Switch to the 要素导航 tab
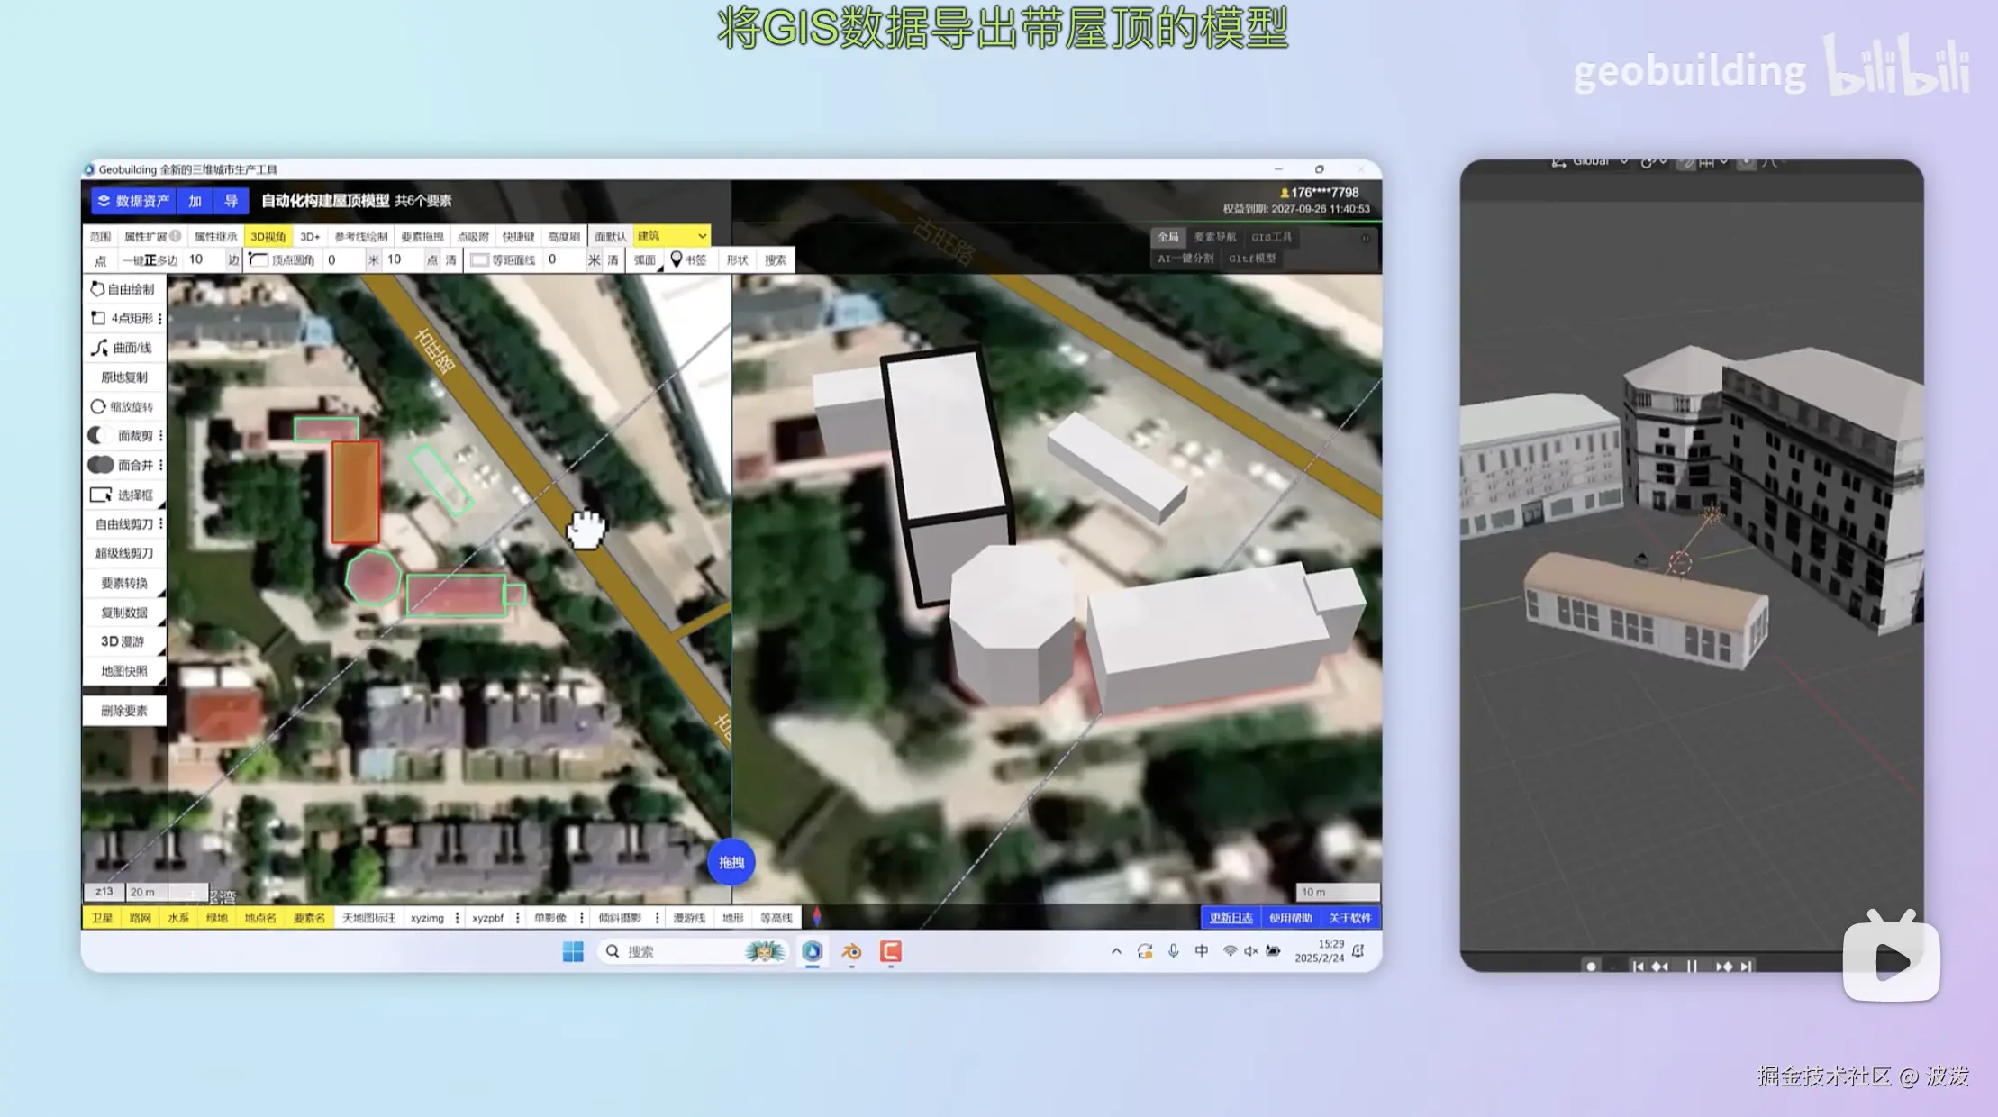 pos(1214,237)
